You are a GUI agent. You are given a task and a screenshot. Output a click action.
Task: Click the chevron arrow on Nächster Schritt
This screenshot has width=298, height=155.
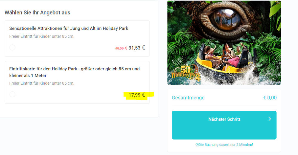click(x=270, y=119)
